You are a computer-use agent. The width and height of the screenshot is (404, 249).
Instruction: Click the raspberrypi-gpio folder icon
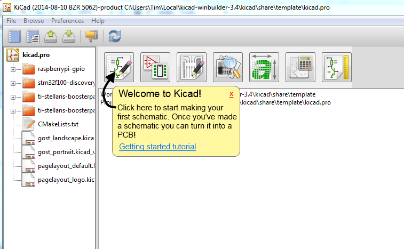click(x=28, y=69)
